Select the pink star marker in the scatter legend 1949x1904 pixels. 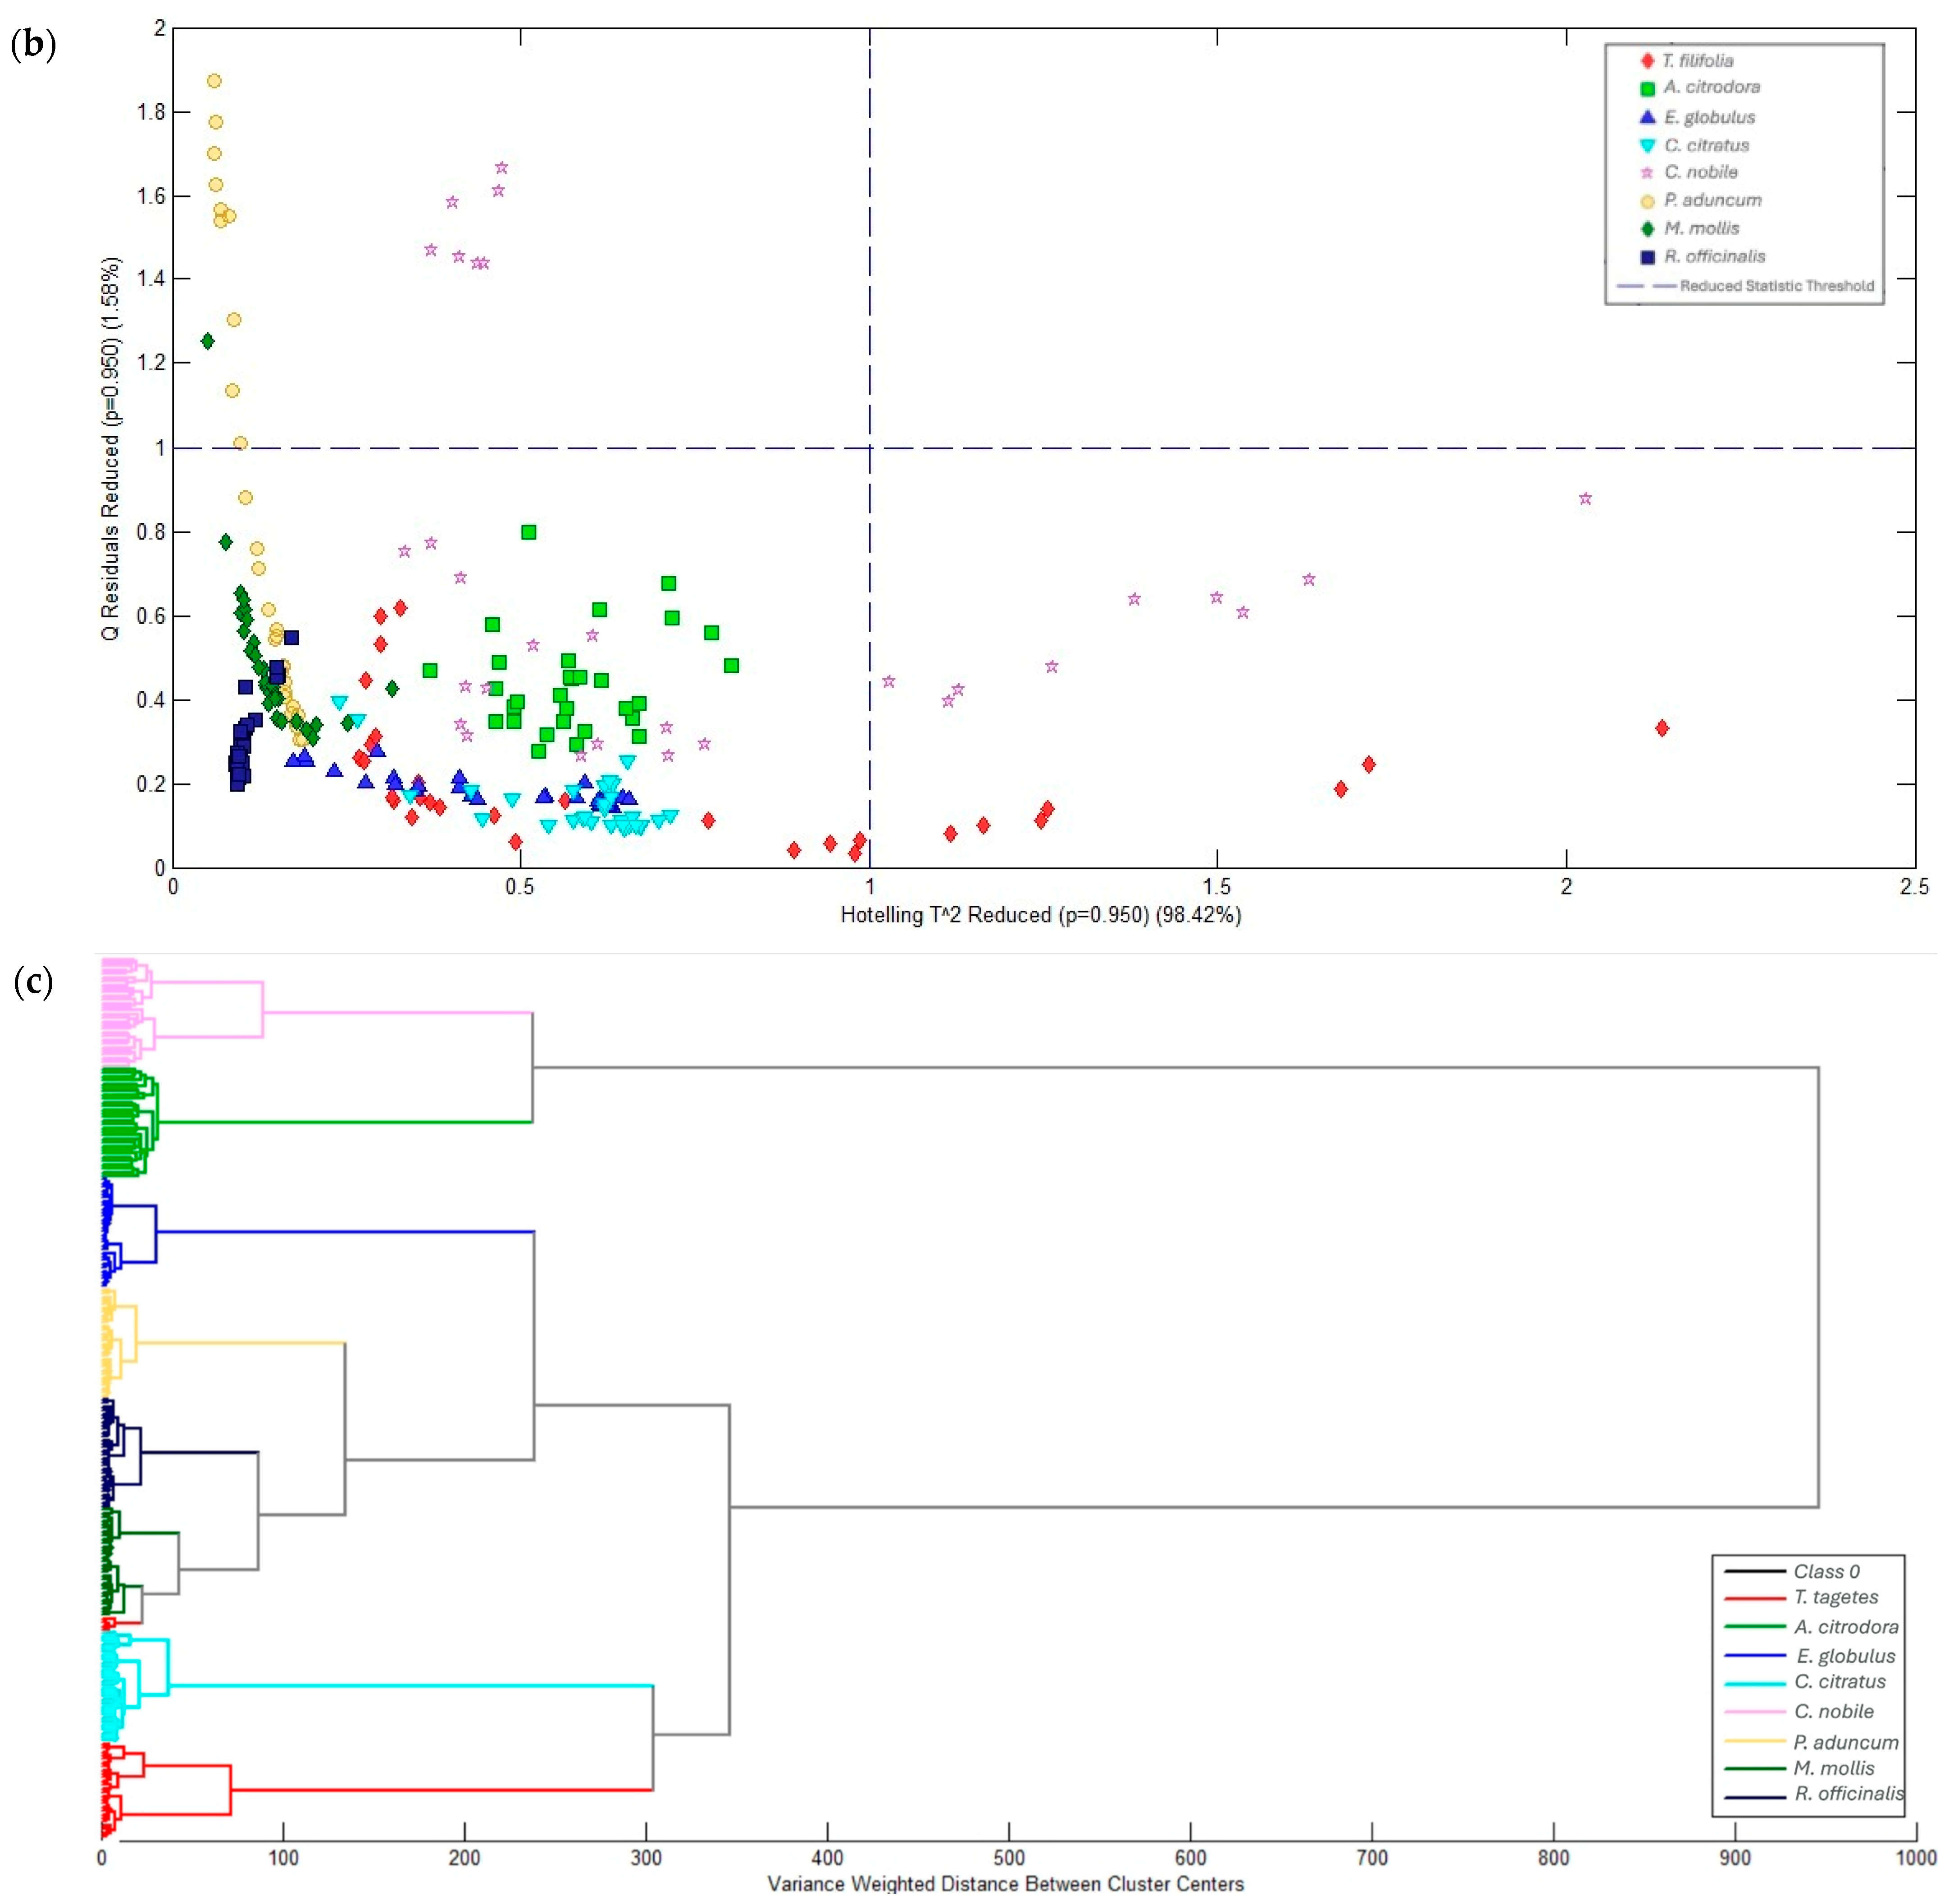pos(1647,173)
